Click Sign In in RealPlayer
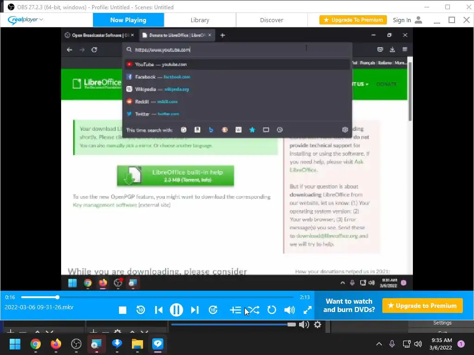Image resolution: width=474 pixels, height=355 pixels. click(402, 20)
